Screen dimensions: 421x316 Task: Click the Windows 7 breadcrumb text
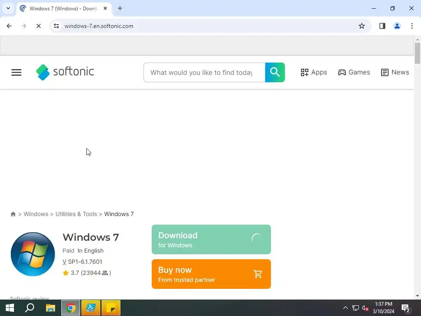click(x=119, y=214)
